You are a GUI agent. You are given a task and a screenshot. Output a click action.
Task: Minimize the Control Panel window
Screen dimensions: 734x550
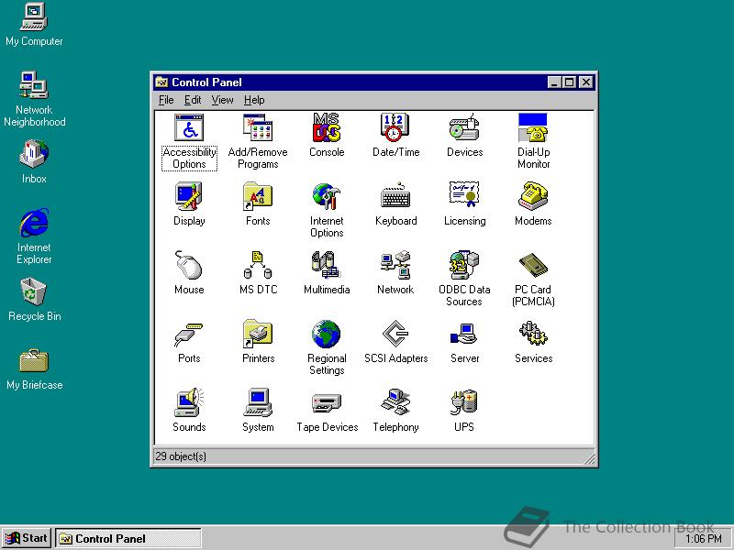tap(555, 82)
